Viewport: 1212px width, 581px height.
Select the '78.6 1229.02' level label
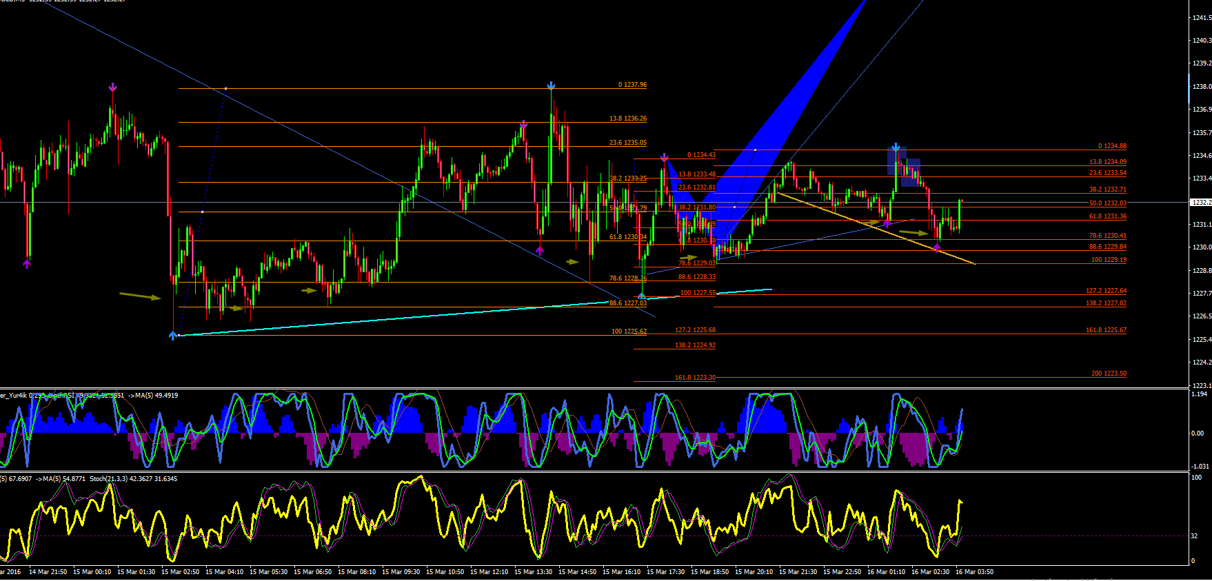pyautogui.click(x=697, y=263)
